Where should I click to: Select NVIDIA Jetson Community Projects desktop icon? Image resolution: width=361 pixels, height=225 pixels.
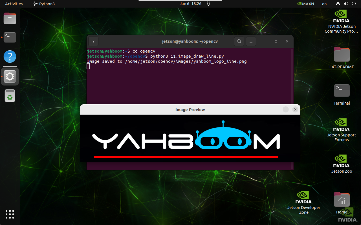(x=342, y=22)
